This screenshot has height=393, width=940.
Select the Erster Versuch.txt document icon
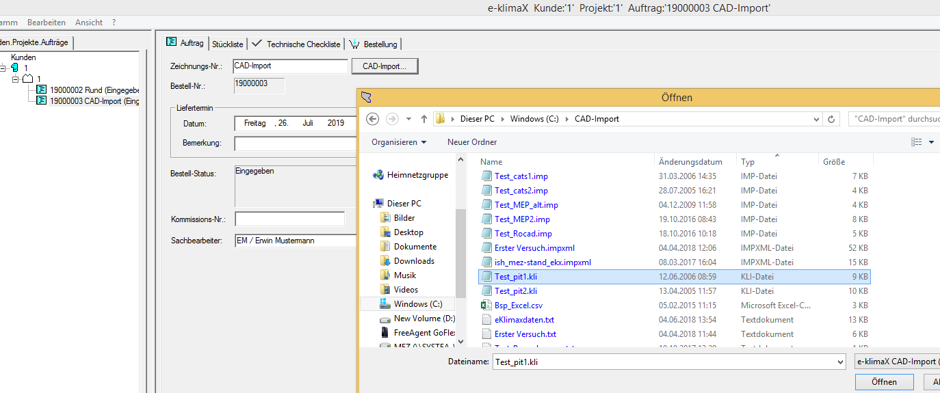click(x=486, y=334)
